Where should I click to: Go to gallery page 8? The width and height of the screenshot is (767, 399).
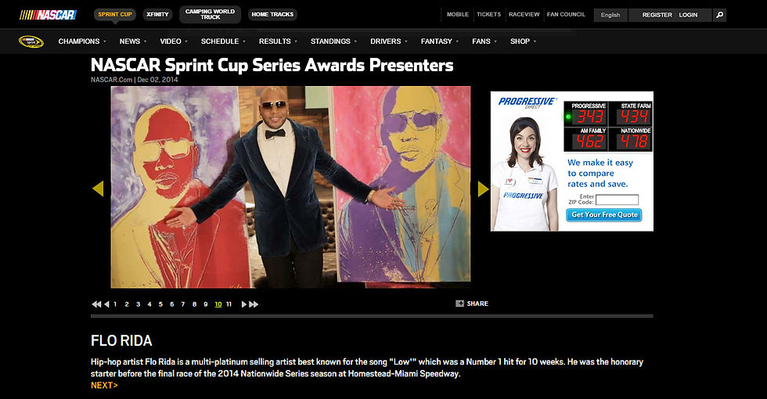194,304
